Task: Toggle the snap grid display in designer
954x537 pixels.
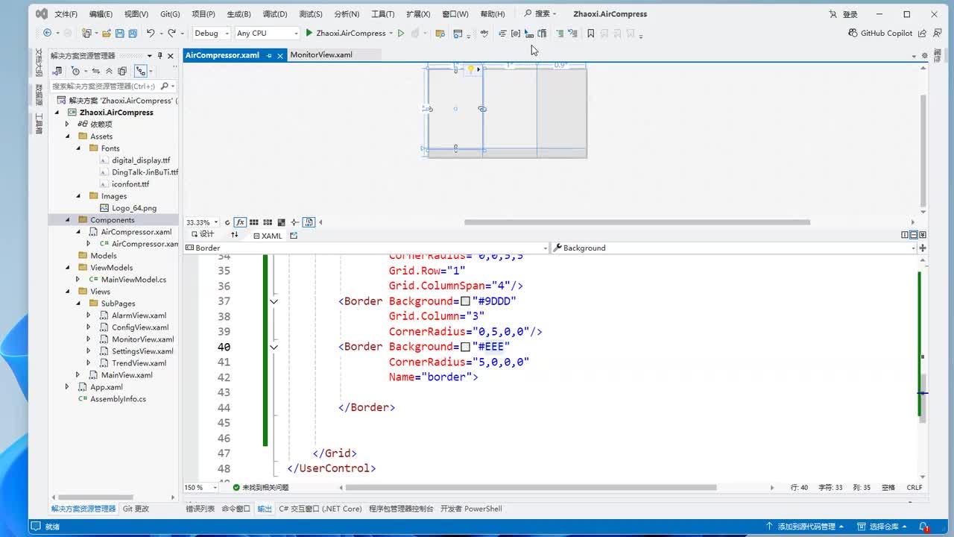Action: coord(254,222)
